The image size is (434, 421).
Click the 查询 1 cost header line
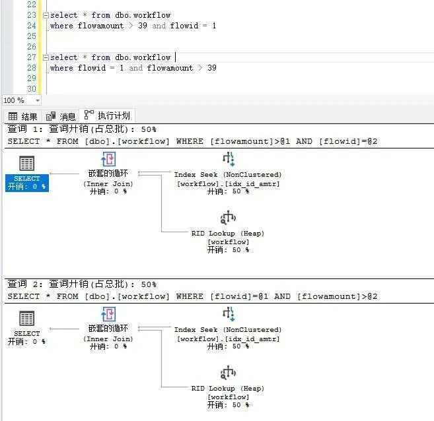click(82, 129)
